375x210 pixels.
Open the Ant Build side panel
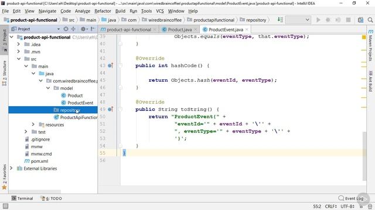[x=370, y=81]
